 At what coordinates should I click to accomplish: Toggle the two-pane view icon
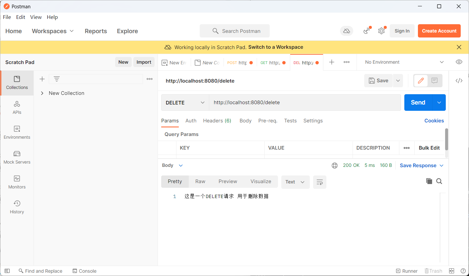(451, 271)
